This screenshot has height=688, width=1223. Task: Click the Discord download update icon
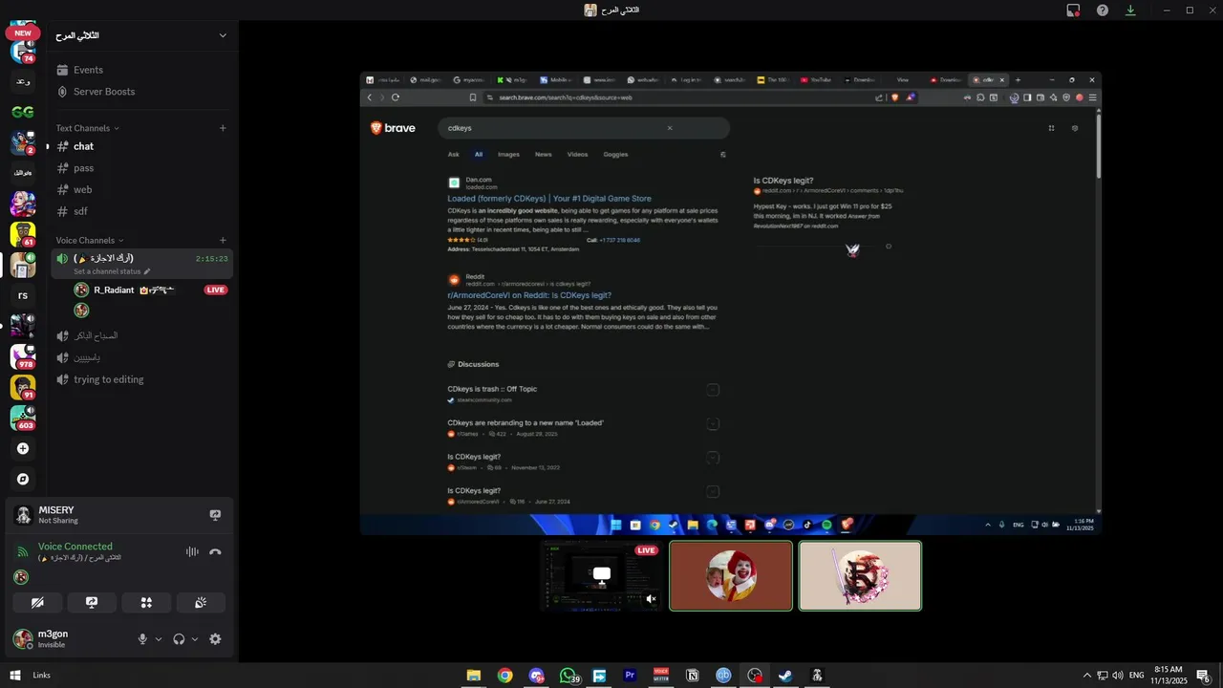[x=1130, y=10]
